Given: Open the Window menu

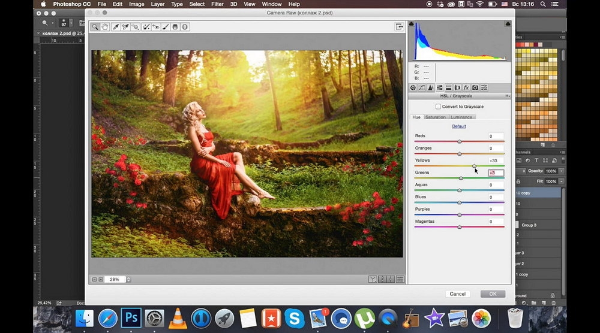Looking at the screenshot, I should pyautogui.click(x=272, y=4).
